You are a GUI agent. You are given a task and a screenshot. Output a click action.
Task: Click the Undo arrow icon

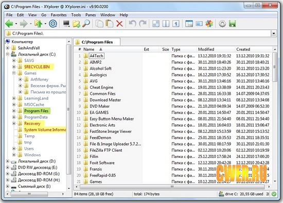(x=132, y=24)
